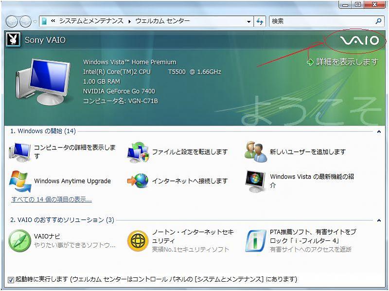
Task: Click in the 検索 search field
Action: [x=321, y=21]
